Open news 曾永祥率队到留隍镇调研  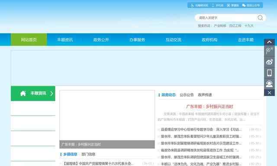pyautogui.click(x=201, y=143)
